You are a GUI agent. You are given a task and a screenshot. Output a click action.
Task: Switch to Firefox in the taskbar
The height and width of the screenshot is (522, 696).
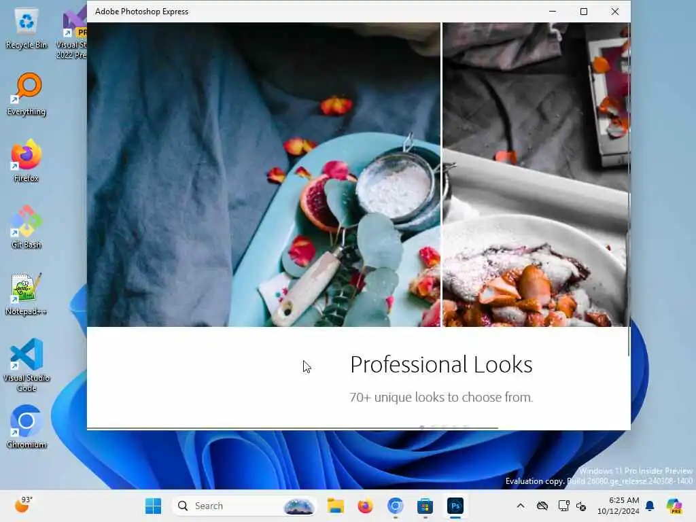[x=365, y=506]
